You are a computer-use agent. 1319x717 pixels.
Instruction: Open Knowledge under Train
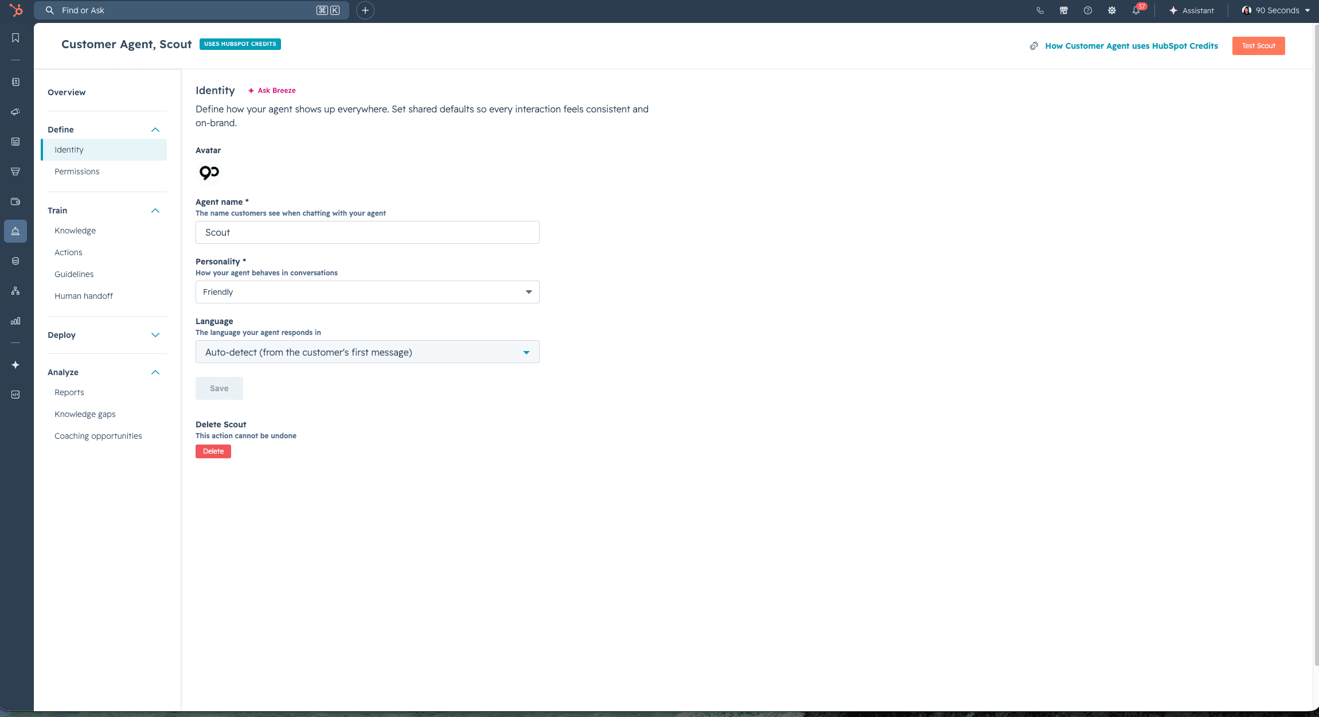(75, 231)
